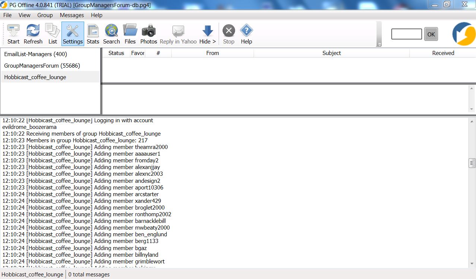
Task: Click log line 'Adding member bgaz'
Action: [x=74, y=248]
